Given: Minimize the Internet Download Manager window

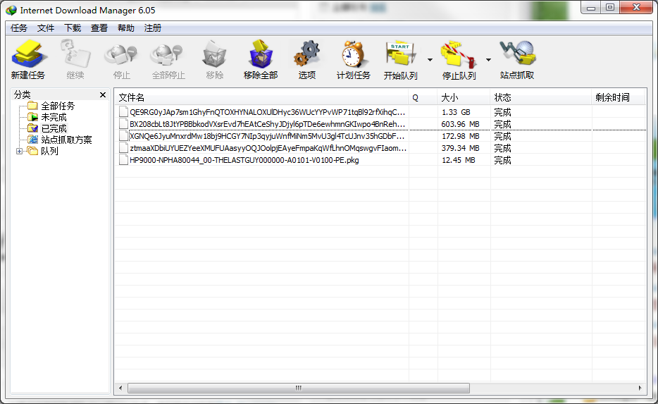Looking at the screenshot, I should [x=591, y=8].
